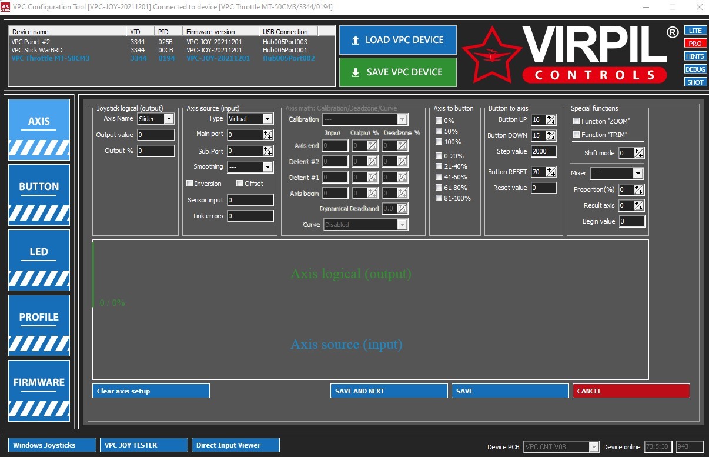The width and height of the screenshot is (709, 457).
Task: Check the 81-100% range box
Action: pyautogui.click(x=439, y=198)
